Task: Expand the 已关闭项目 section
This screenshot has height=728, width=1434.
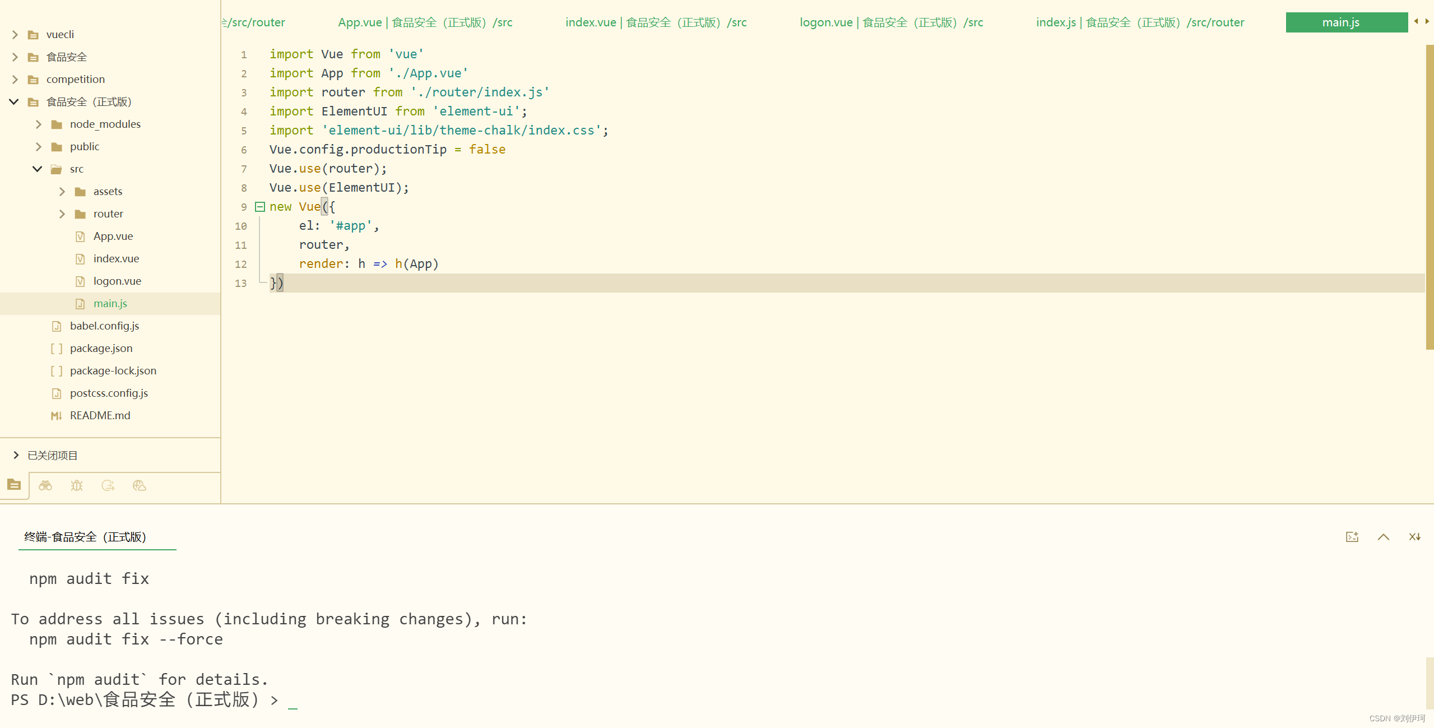Action: tap(16, 455)
